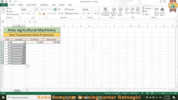Viewport: 178px width, 100px height.
Task: Open the font size dropdown showing 11
Action: click(x=40, y=9)
